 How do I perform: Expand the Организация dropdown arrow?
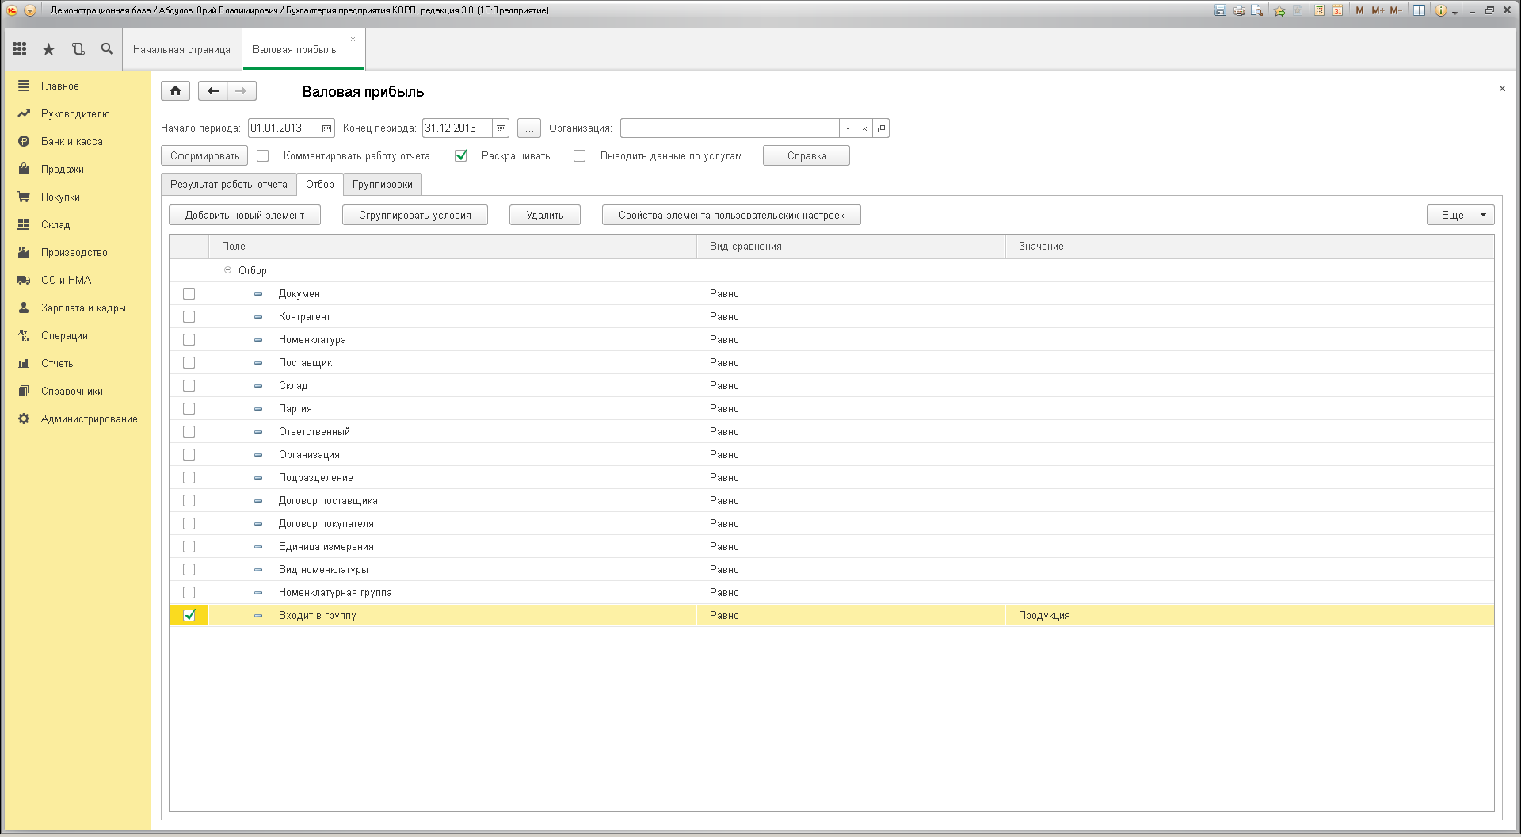point(848,128)
